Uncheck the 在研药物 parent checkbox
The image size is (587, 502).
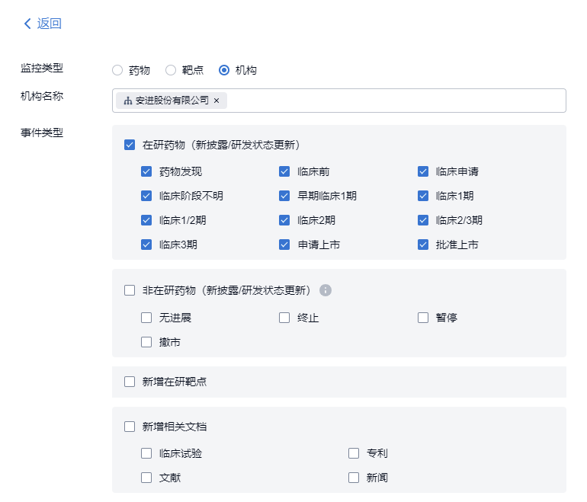(x=130, y=145)
